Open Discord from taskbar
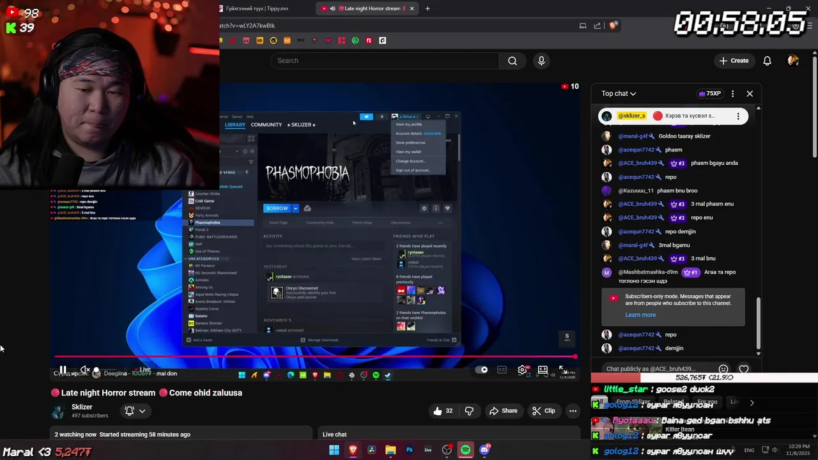This screenshot has width=818, height=460. [484, 450]
